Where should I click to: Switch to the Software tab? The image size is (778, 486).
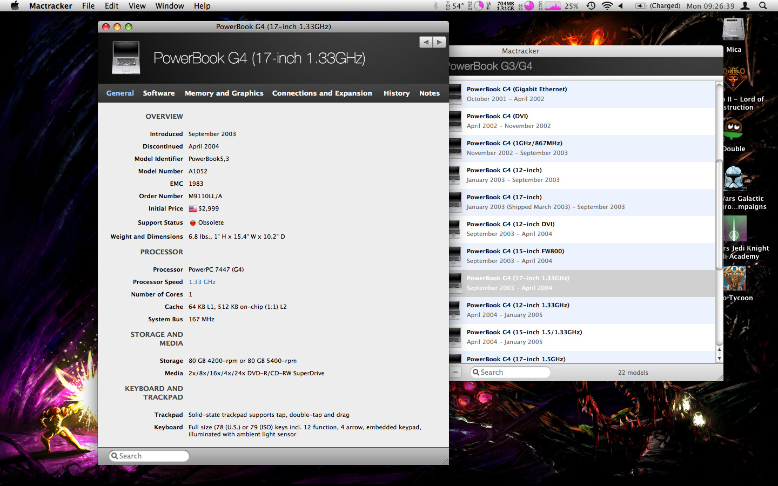[x=159, y=93]
